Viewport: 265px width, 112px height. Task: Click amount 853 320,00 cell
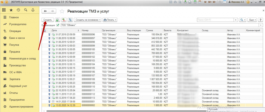click(156, 46)
